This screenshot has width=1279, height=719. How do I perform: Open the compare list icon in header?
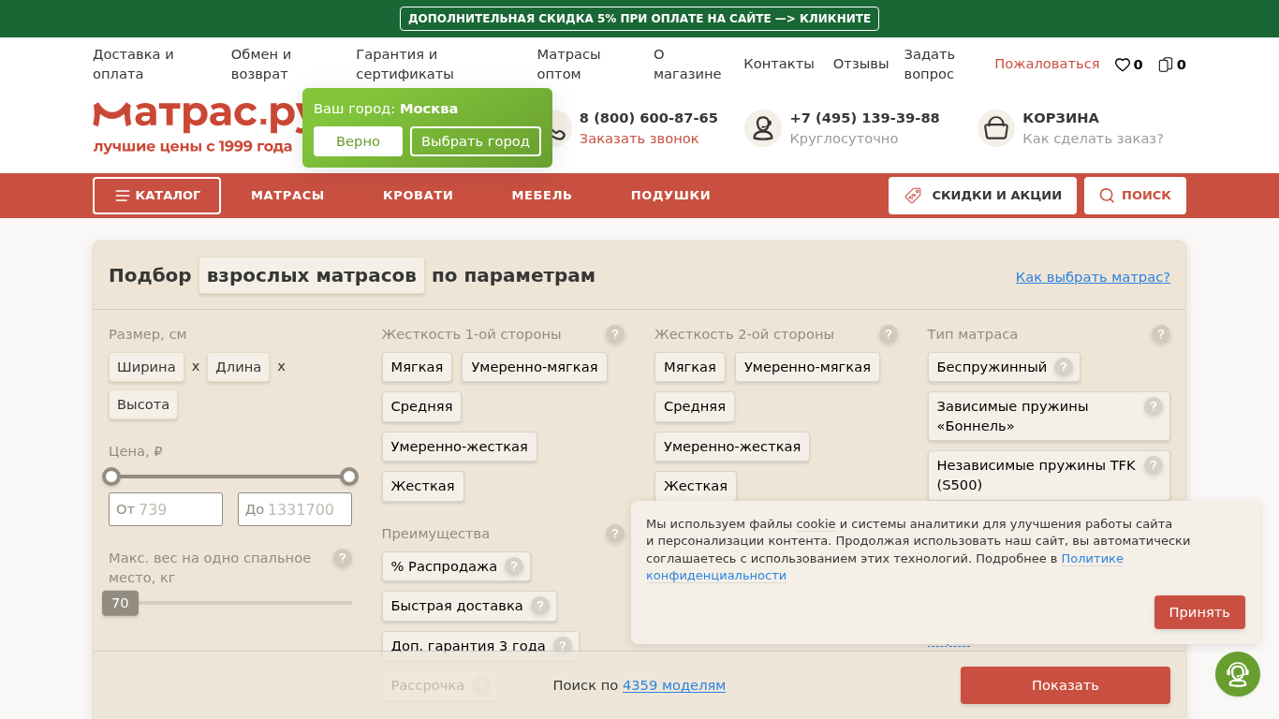coord(1166,65)
